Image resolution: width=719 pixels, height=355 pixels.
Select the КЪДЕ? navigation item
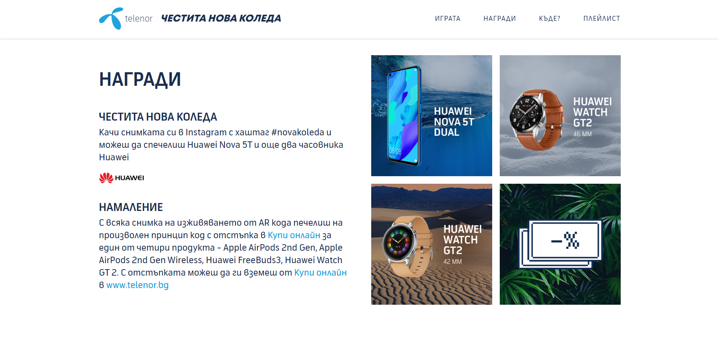click(550, 19)
